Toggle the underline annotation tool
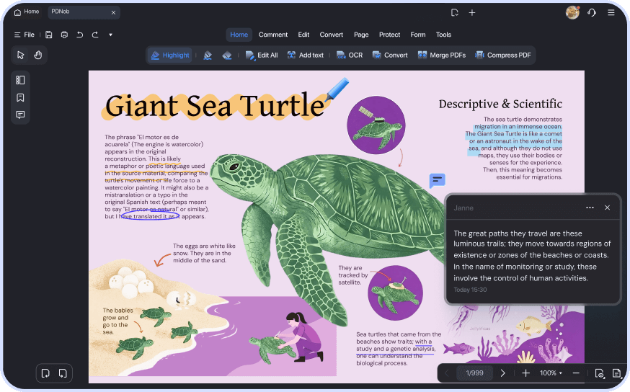Image resolution: width=630 pixels, height=392 pixels. click(208, 55)
